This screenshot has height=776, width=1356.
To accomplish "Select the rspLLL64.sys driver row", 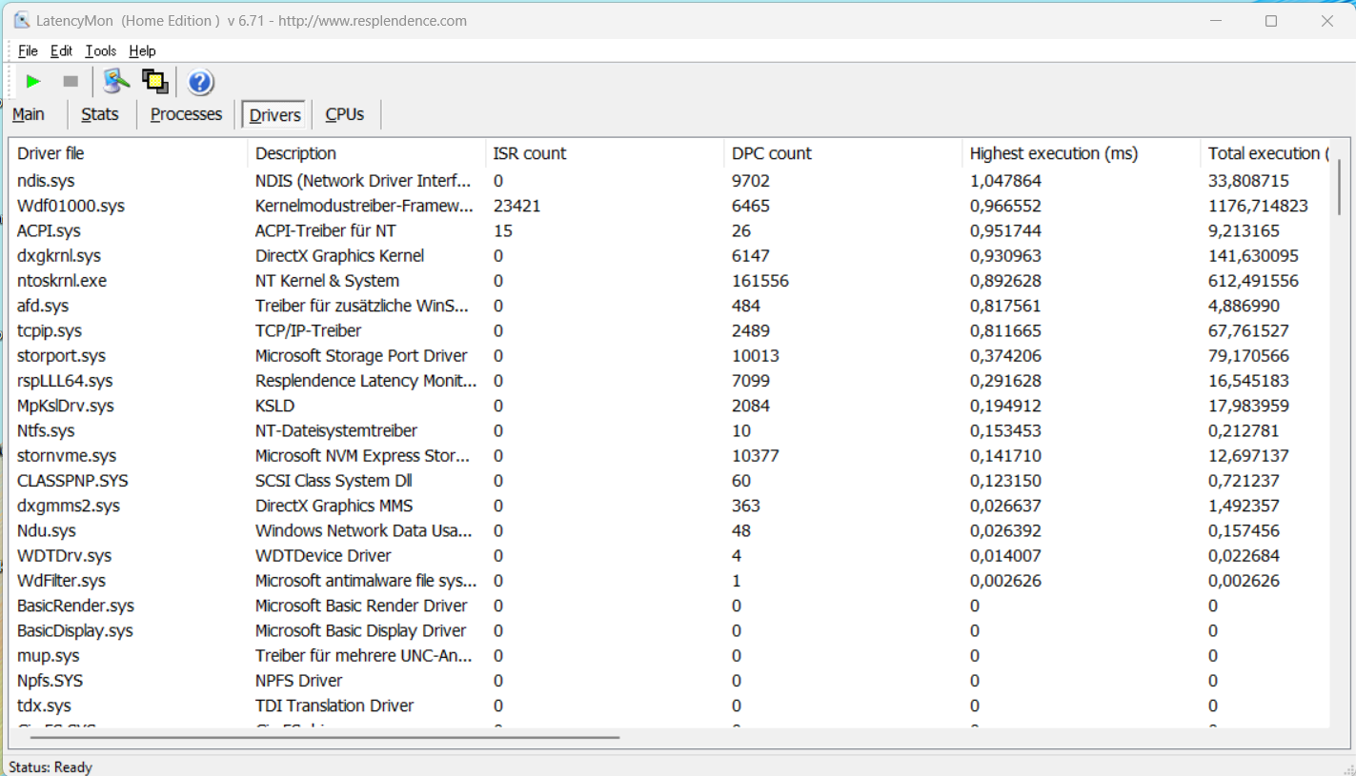I will click(x=669, y=381).
